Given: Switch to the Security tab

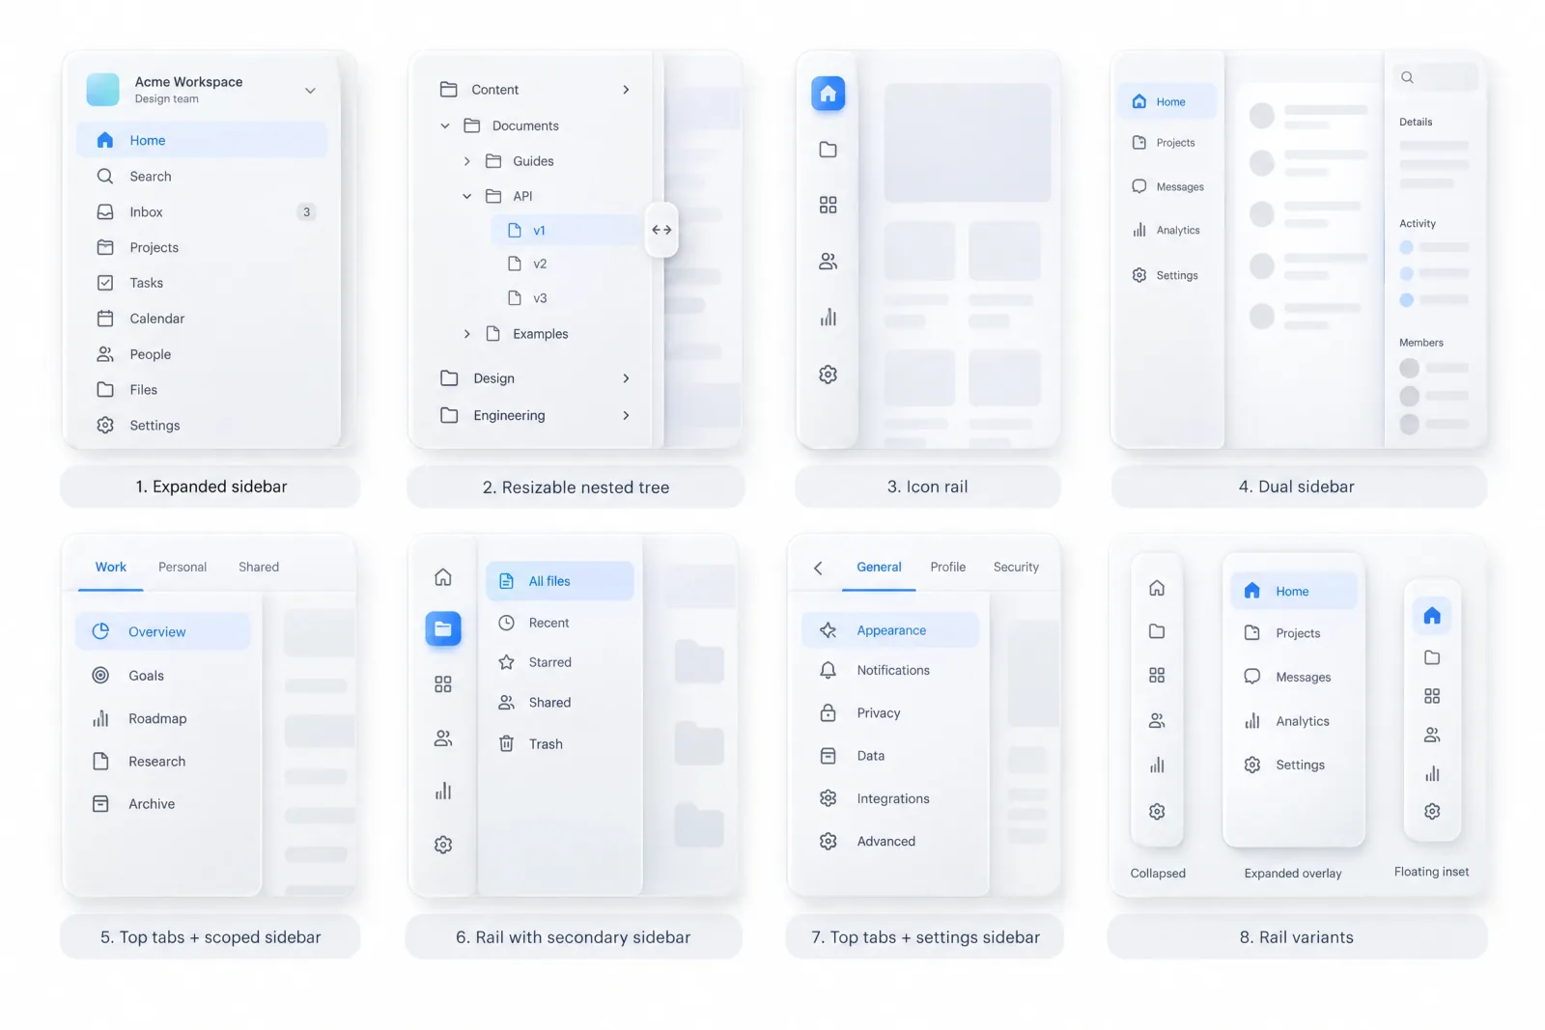Looking at the screenshot, I should click(x=1016, y=567).
